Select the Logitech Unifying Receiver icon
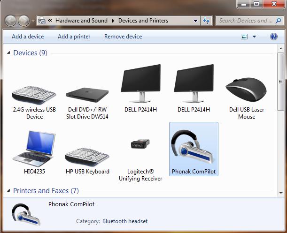This screenshot has height=233, width=287. click(140, 143)
